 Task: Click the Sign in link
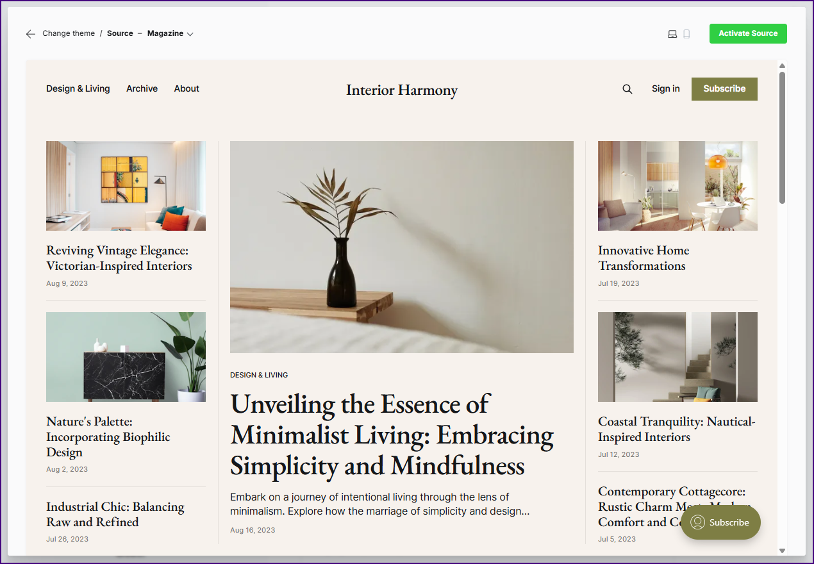(665, 88)
